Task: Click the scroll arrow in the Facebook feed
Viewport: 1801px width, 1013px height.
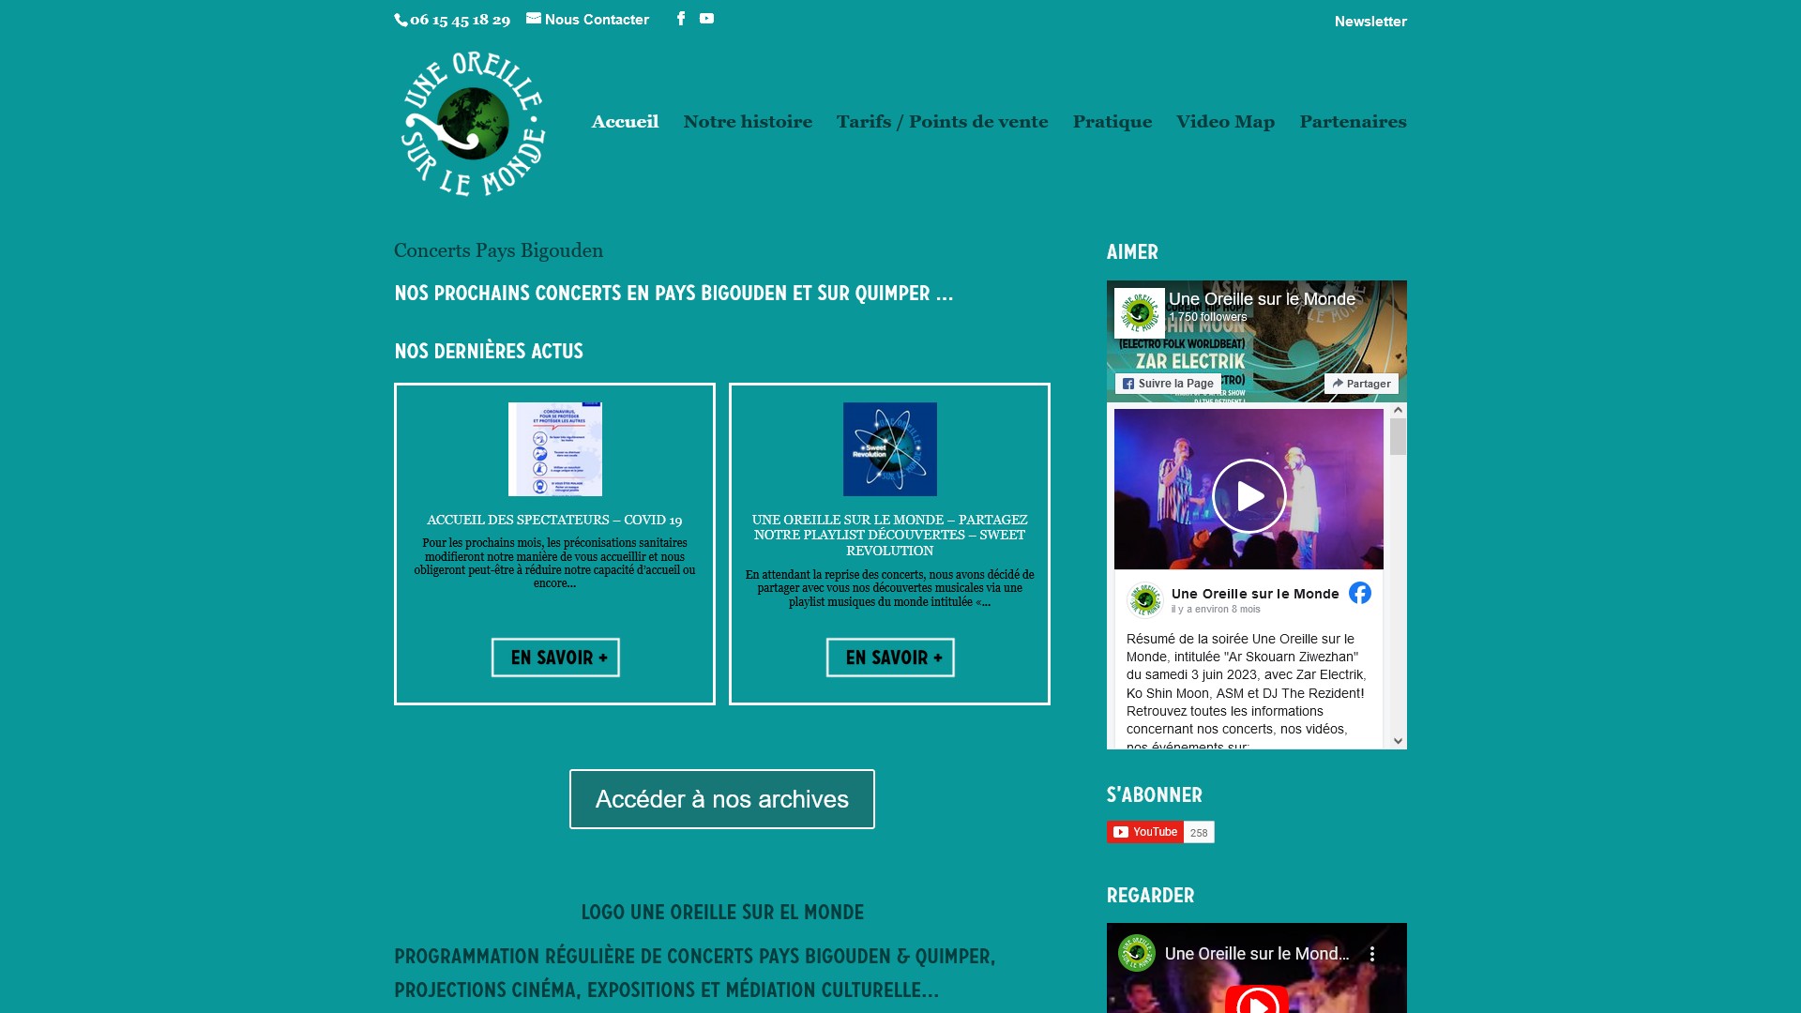Action: 1399,411
